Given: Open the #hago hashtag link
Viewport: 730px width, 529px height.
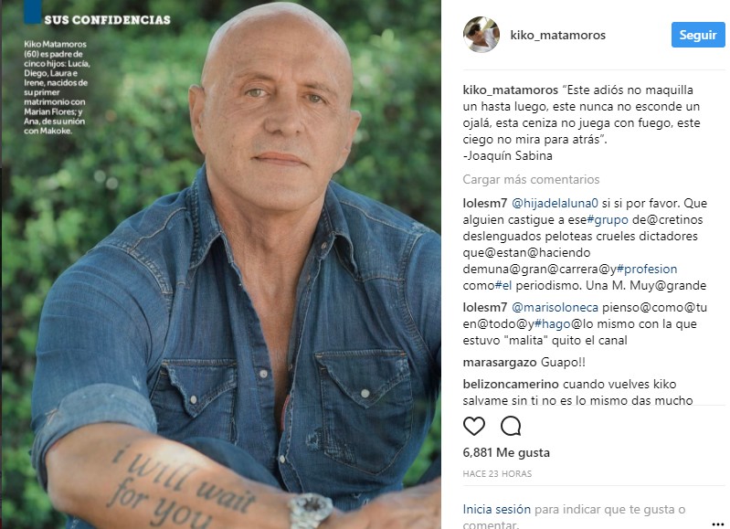Looking at the screenshot, I should click(x=552, y=324).
